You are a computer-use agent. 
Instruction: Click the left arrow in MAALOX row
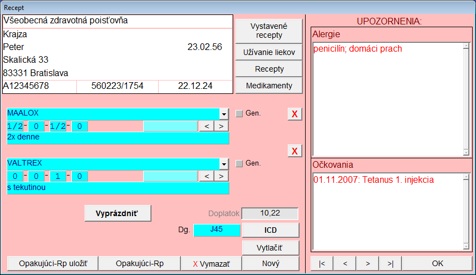pos(207,126)
